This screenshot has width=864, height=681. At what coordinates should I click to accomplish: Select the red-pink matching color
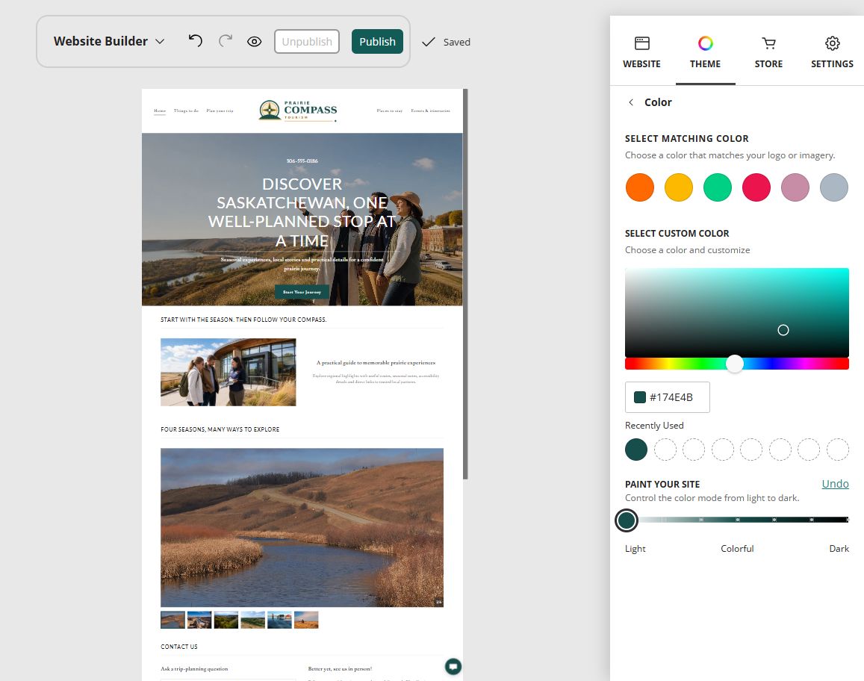tap(756, 187)
